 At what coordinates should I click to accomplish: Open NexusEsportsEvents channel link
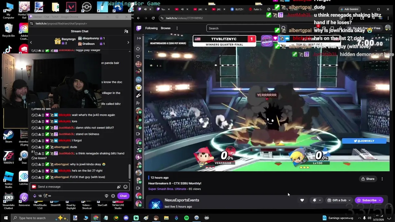[182, 200]
